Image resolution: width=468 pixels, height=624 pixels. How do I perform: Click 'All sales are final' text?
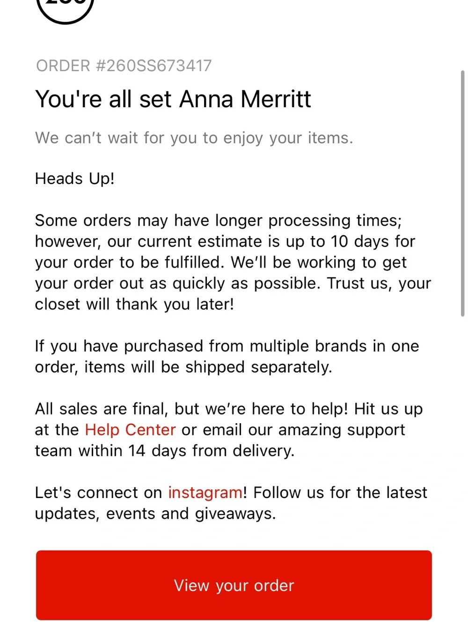point(102,409)
